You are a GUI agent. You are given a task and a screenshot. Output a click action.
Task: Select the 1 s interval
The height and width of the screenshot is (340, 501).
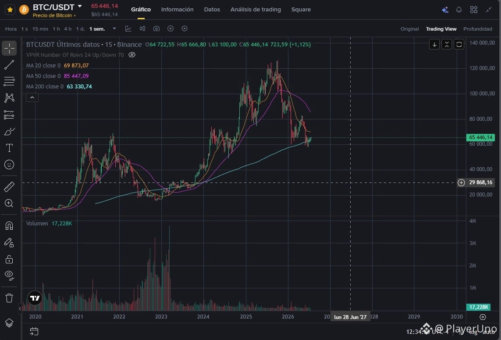25,29
